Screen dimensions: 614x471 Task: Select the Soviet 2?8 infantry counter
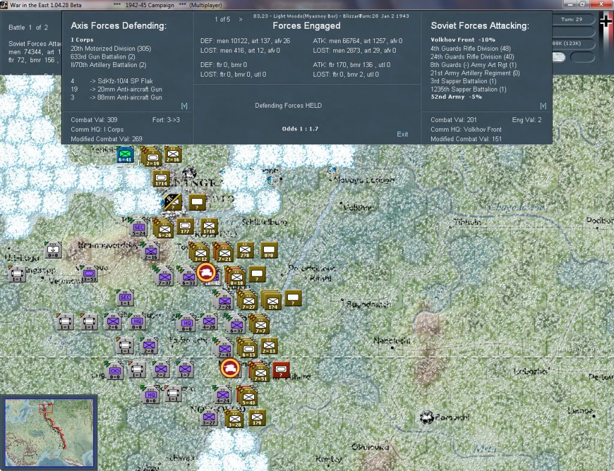point(245,251)
